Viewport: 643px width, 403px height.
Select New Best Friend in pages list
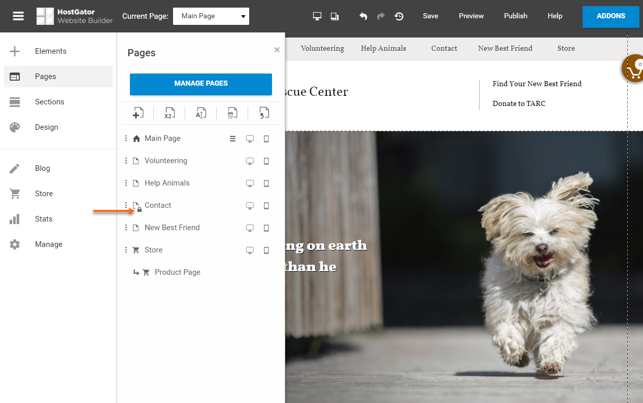pyautogui.click(x=172, y=228)
